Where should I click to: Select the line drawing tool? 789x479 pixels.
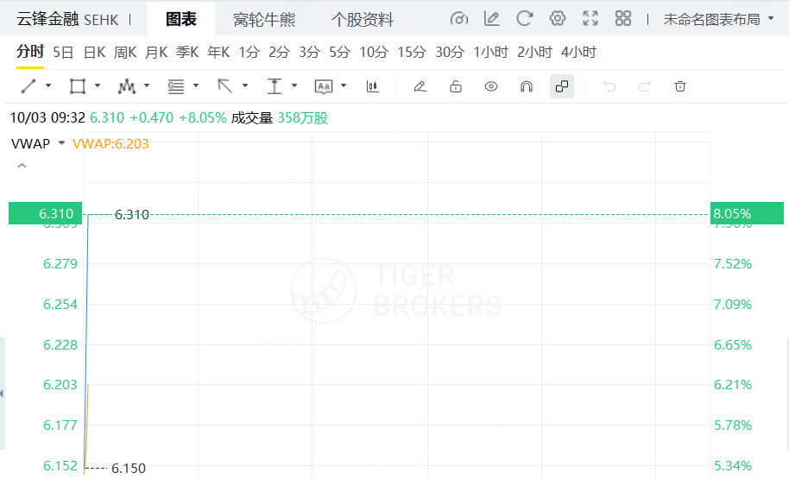coord(28,86)
